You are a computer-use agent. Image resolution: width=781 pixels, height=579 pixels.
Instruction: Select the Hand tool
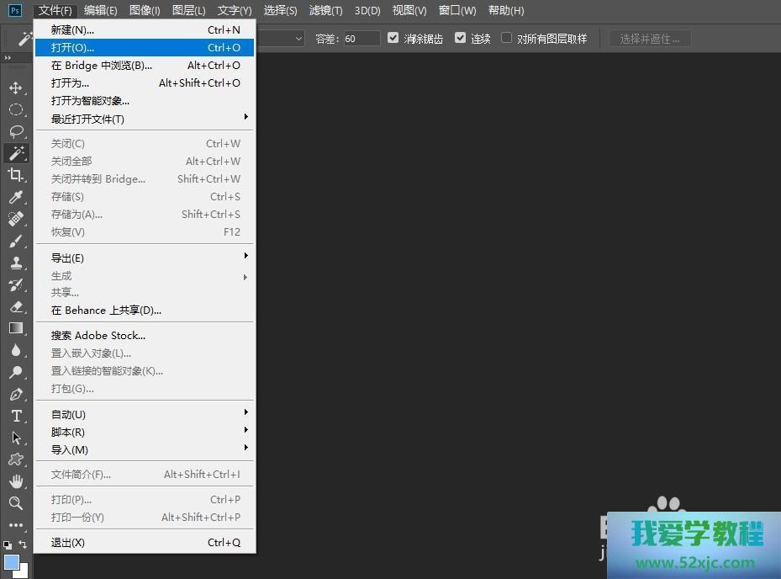point(15,481)
